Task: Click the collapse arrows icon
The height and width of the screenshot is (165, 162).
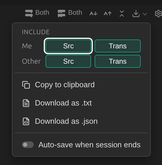Action: coord(122,14)
